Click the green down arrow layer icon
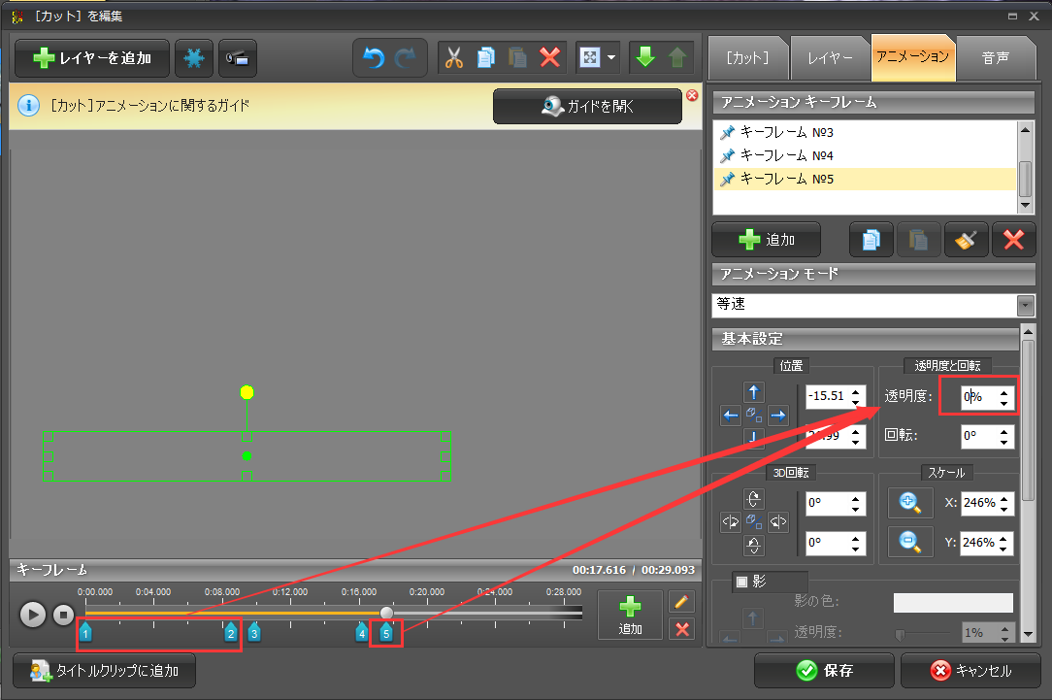1052x700 pixels. coord(645,58)
